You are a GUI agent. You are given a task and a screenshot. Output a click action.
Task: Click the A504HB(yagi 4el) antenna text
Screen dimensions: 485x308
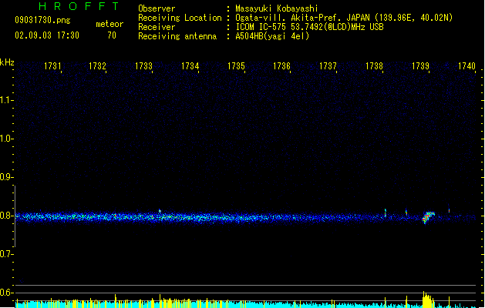[272, 36]
